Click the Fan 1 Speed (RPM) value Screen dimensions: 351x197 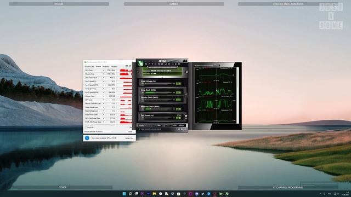(x=111, y=85)
